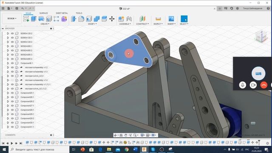Collapse the BROWSER panel arrows

[x=3, y=28]
